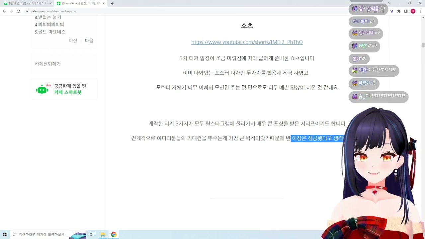This screenshot has width=425, height=239.
Task: Click the line starting with 이미 나와있는 포스터
Action: 246,73
